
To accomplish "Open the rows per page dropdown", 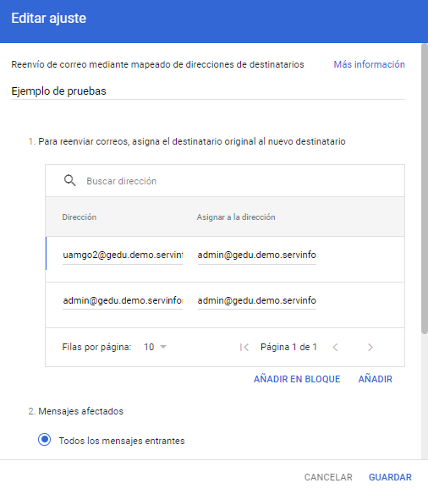I will click(155, 347).
